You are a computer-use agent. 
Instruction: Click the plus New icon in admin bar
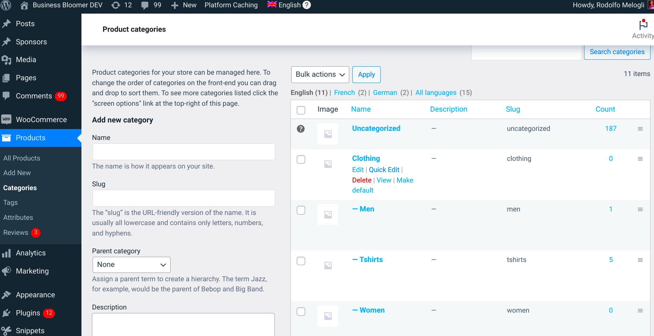pos(175,6)
